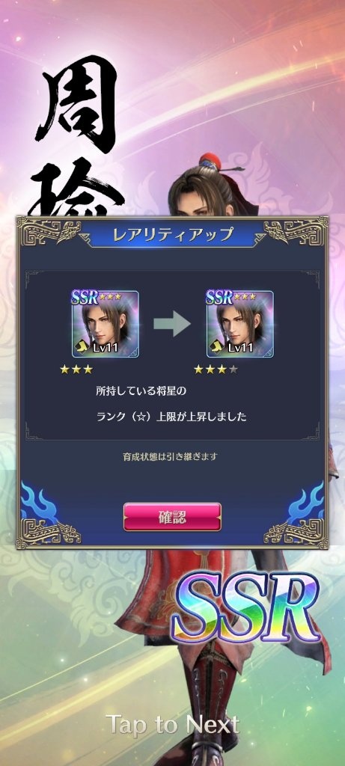This screenshot has width=345, height=766.
Task: Tap the 'Tap to Next' prompt
Action: pos(172,725)
